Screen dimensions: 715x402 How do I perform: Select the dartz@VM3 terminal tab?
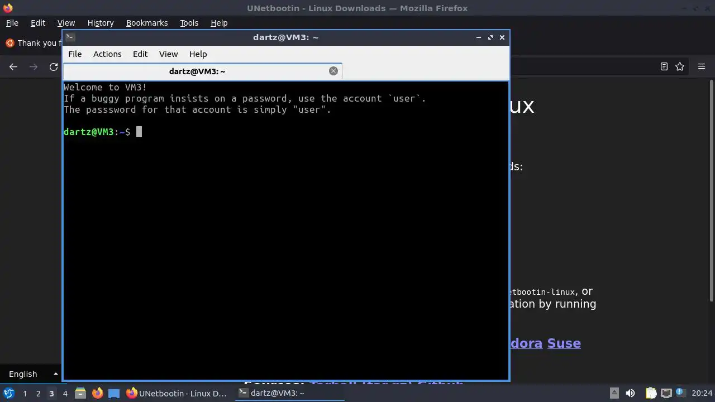click(x=202, y=71)
